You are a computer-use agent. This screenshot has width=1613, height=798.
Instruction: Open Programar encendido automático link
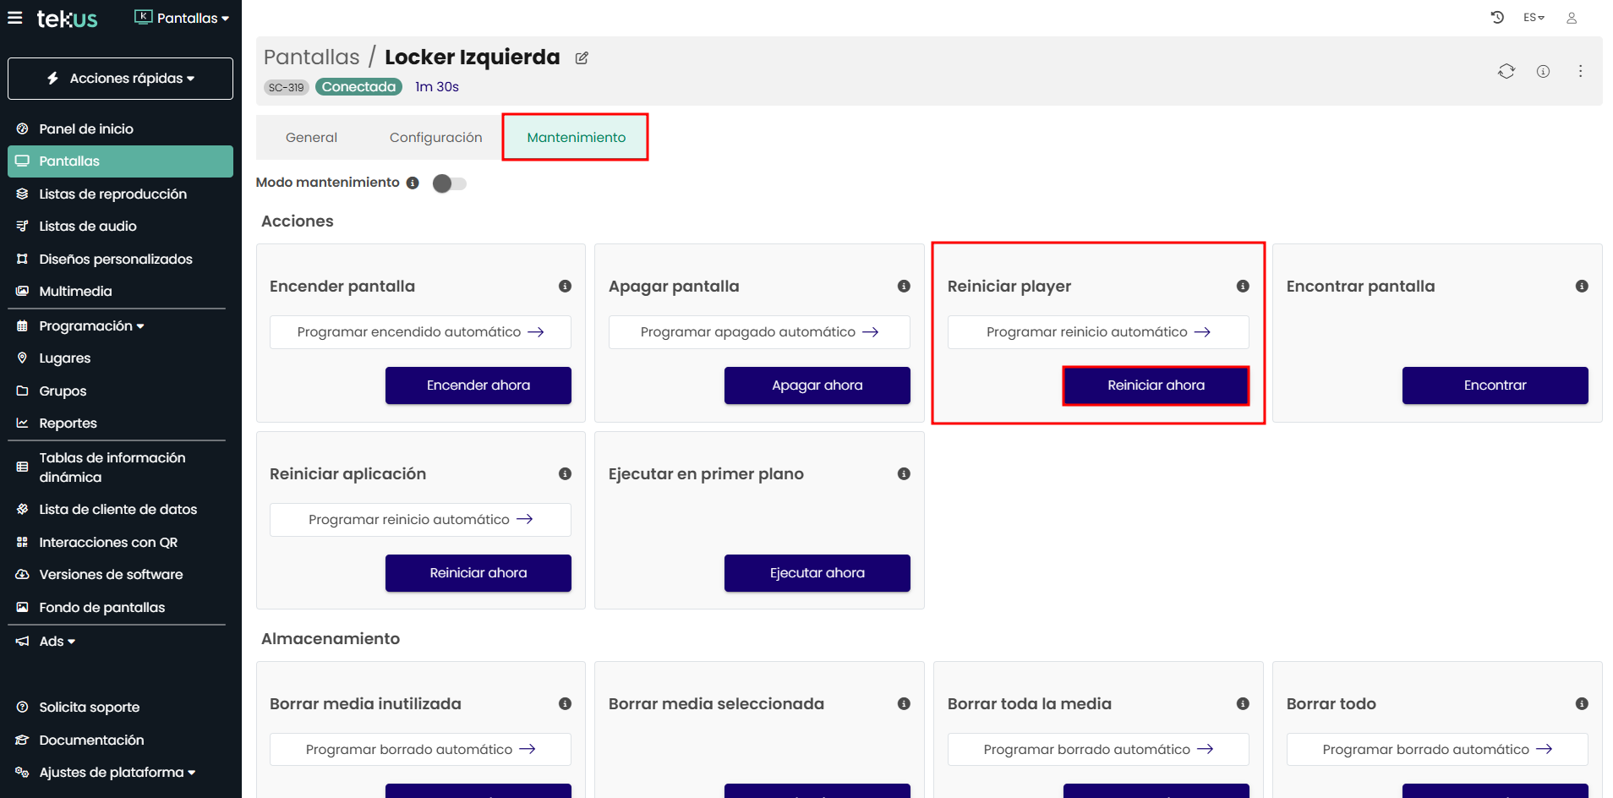click(420, 332)
